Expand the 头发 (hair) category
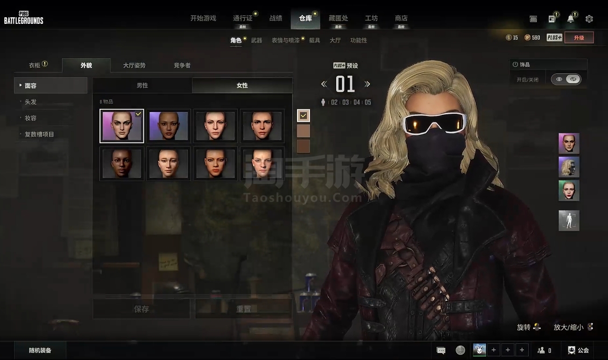 (x=31, y=102)
